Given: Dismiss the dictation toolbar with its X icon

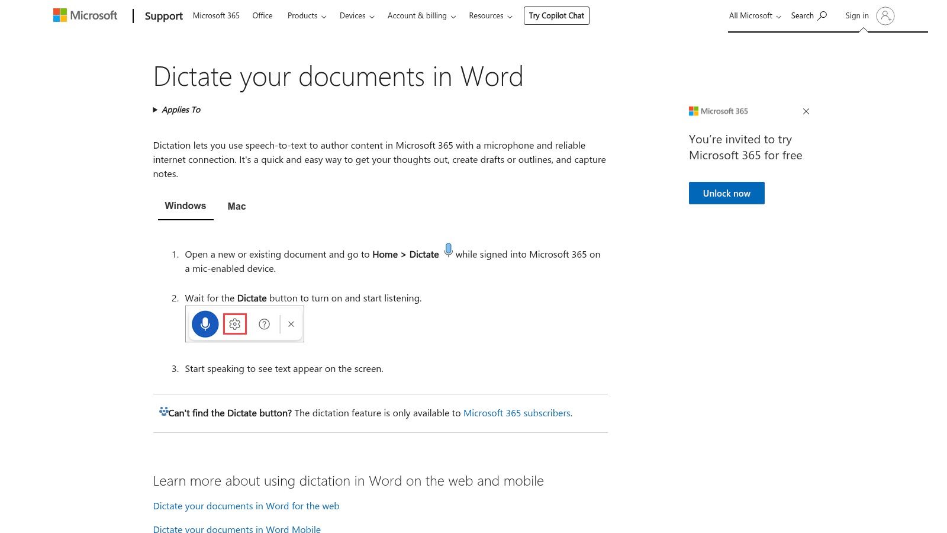Looking at the screenshot, I should click(291, 324).
